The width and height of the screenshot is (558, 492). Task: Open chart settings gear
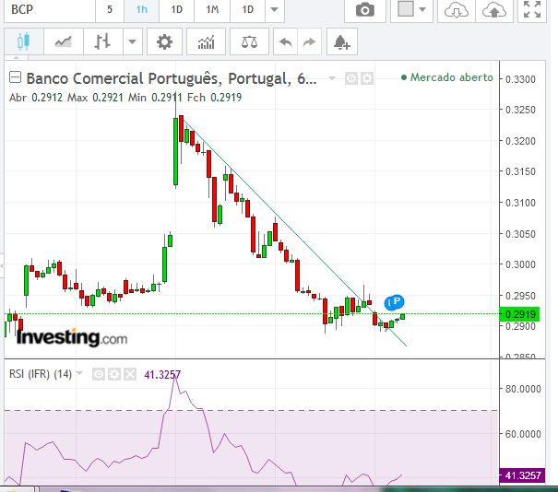click(164, 42)
